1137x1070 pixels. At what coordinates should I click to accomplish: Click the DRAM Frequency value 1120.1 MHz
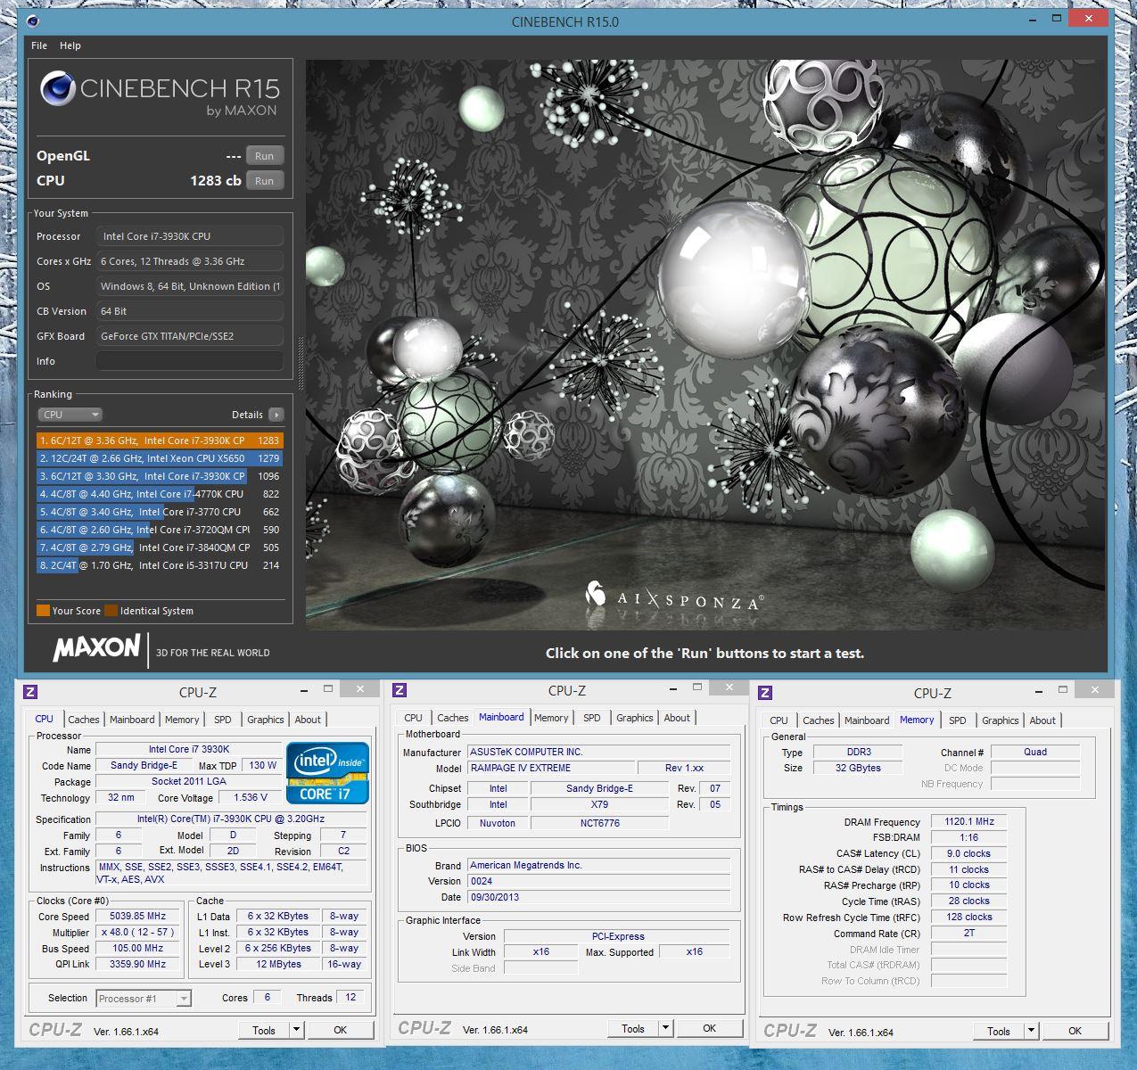(969, 821)
